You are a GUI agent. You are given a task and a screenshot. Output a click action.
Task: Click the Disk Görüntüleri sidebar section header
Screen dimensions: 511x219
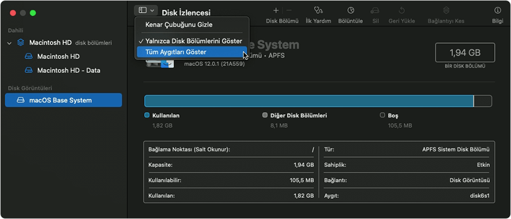coord(30,88)
